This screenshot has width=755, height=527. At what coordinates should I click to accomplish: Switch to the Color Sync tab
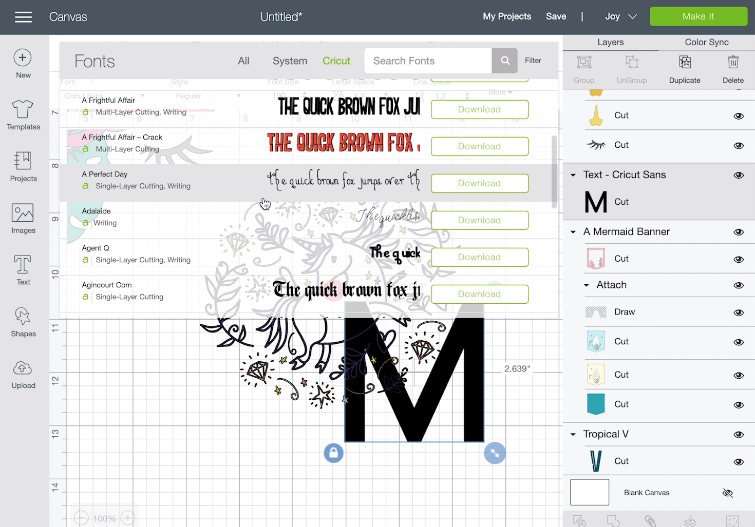point(707,43)
